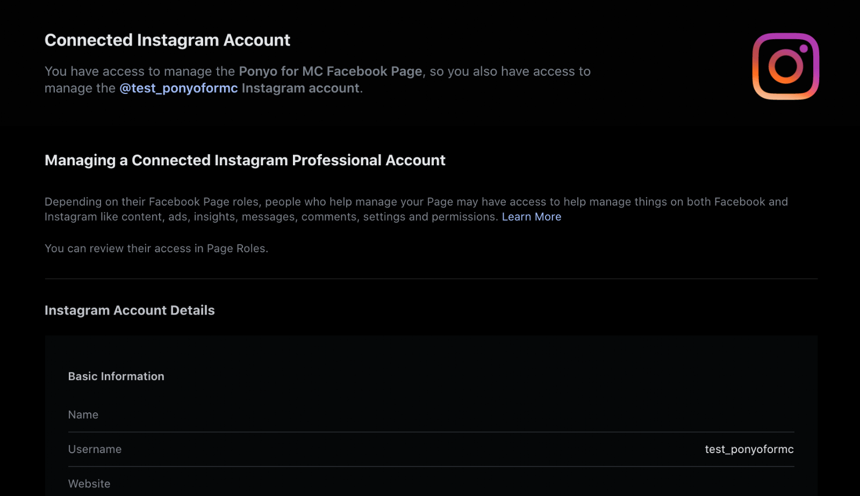Open the @test_ponyoformc Instagram account link
860x496 pixels.
click(x=178, y=88)
